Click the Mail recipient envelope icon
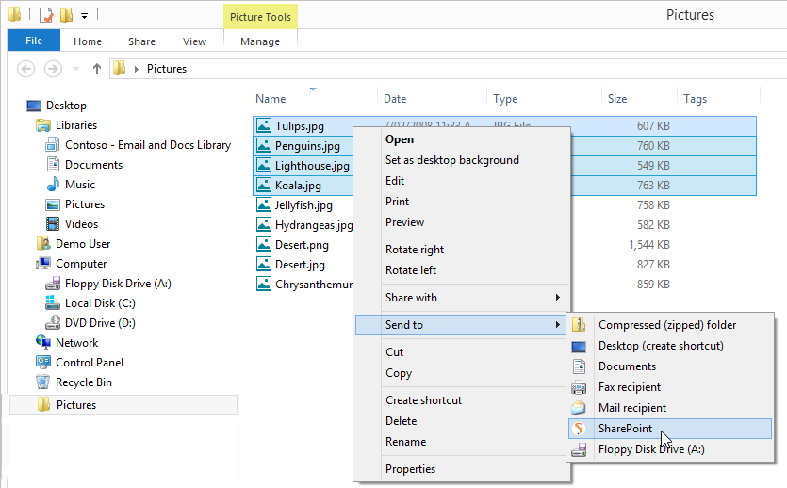The width and height of the screenshot is (787, 488). pos(579,408)
